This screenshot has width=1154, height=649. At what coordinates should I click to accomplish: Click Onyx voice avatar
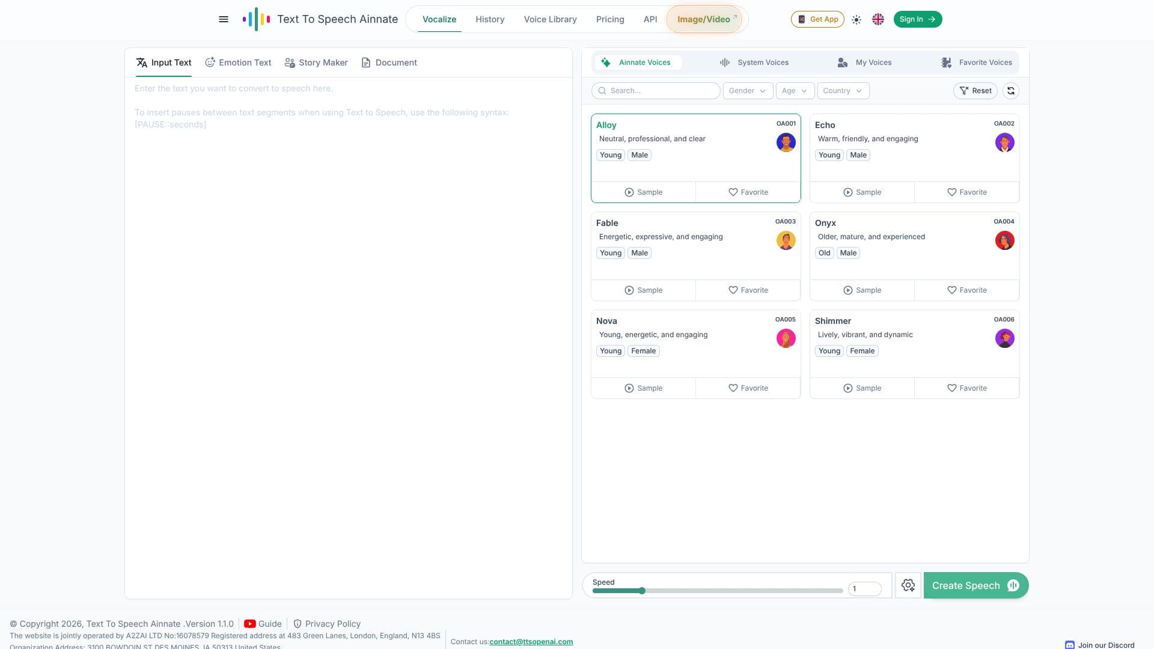[x=1004, y=240]
